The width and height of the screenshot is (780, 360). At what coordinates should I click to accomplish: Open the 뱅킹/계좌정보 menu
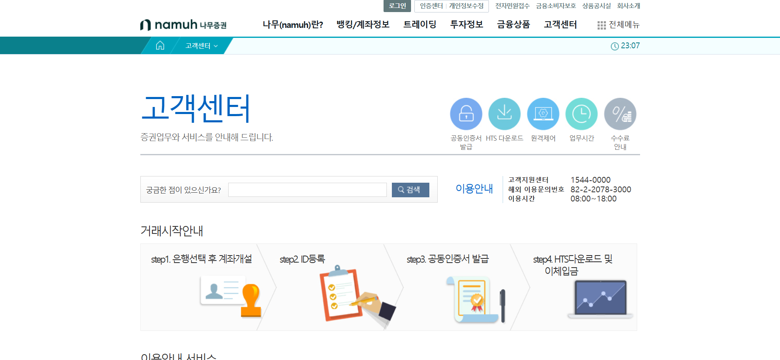363,25
